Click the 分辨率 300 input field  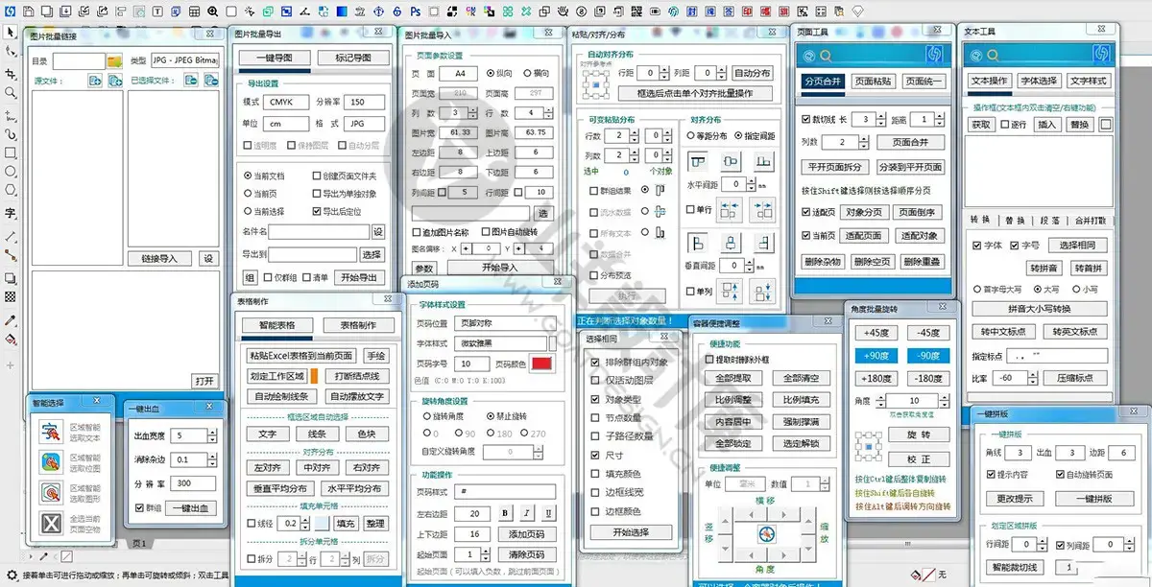pyautogui.click(x=194, y=483)
